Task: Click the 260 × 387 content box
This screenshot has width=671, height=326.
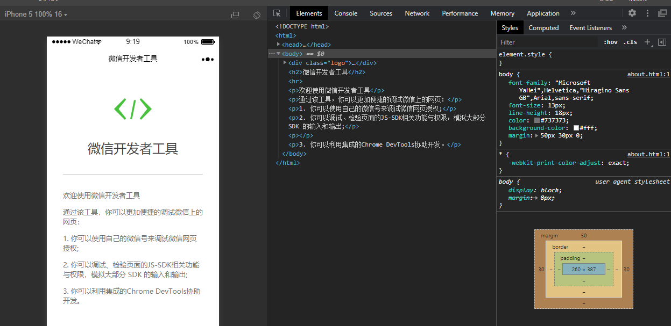Action: point(584,270)
